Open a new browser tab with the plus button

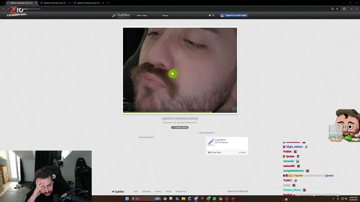click(x=108, y=3)
